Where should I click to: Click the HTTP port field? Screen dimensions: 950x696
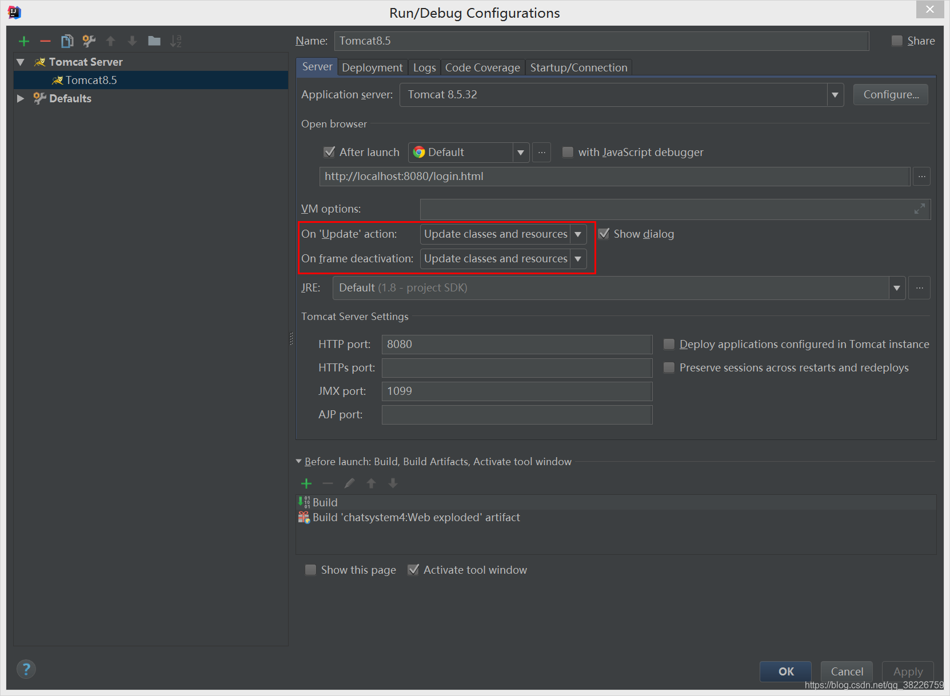click(x=517, y=345)
